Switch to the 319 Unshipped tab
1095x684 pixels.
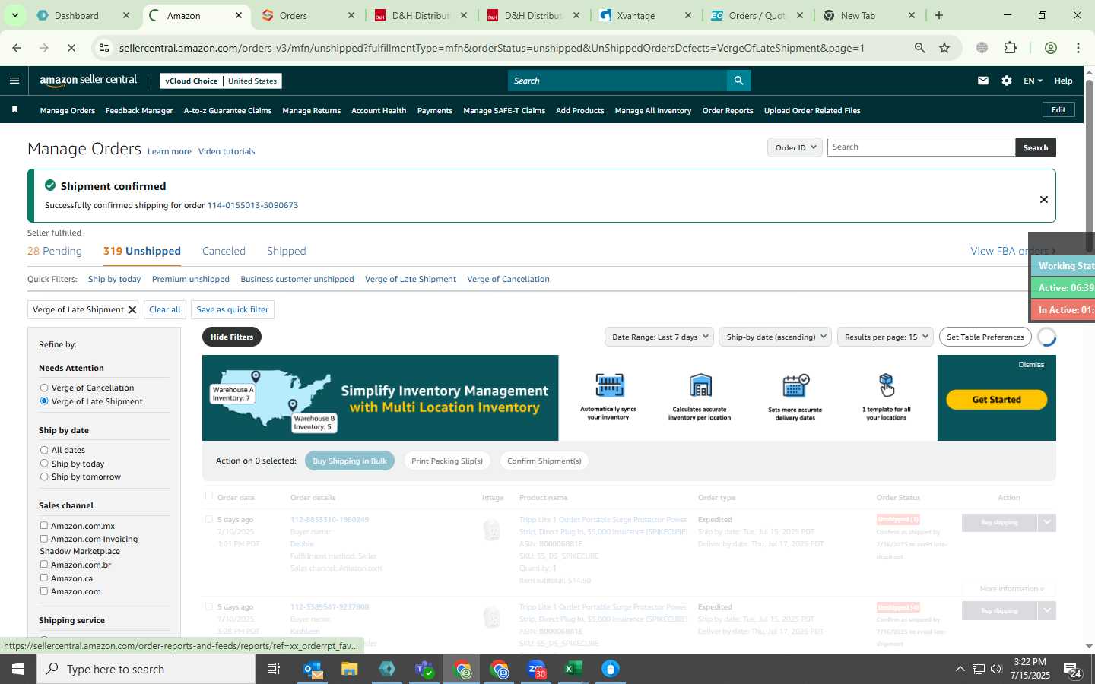coord(142,251)
